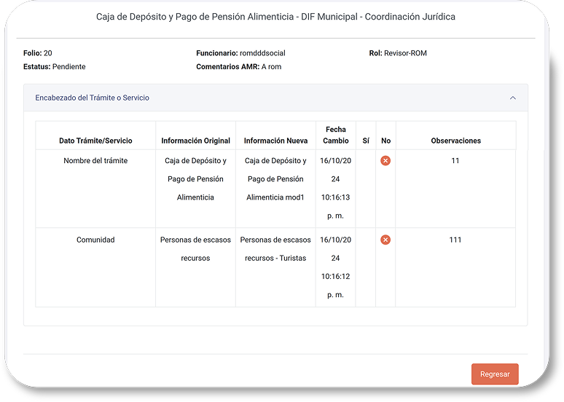Toggle the Encabezado del Trámite o Servicio header
The width and height of the screenshot is (564, 402).
click(93, 98)
